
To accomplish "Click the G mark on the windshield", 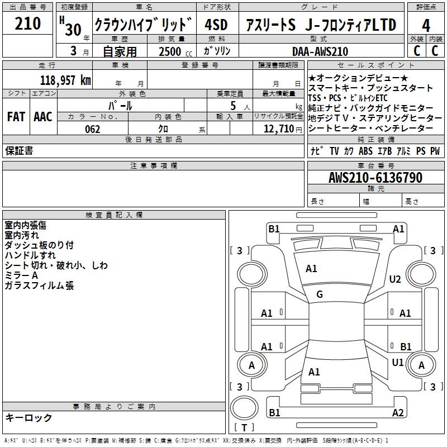I will [320, 294].
